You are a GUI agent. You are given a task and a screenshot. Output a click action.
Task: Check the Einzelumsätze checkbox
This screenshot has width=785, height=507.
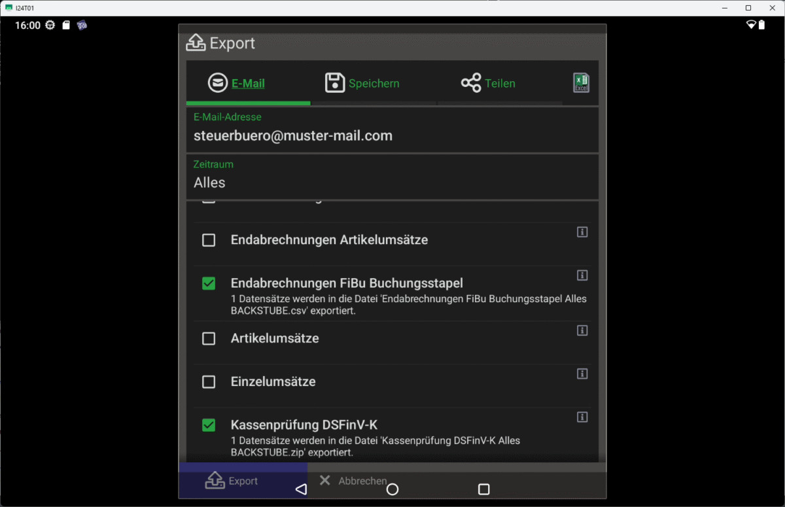pyautogui.click(x=209, y=382)
